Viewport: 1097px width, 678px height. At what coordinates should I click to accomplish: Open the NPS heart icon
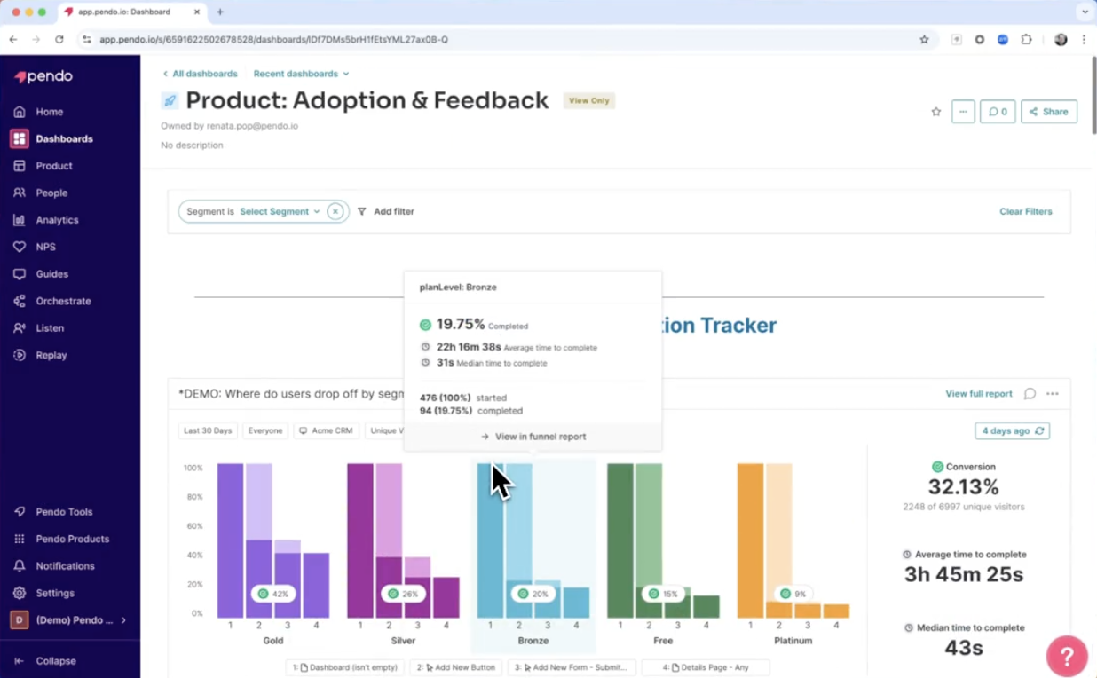pos(20,247)
